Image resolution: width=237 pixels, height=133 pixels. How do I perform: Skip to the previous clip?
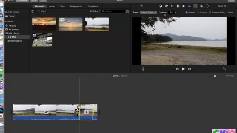(x=177, y=69)
